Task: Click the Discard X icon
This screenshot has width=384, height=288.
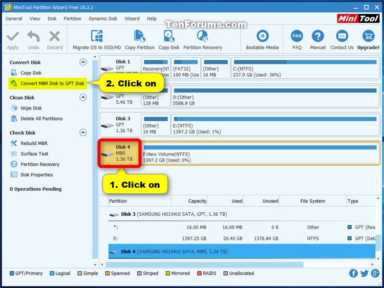Action: (x=55, y=36)
